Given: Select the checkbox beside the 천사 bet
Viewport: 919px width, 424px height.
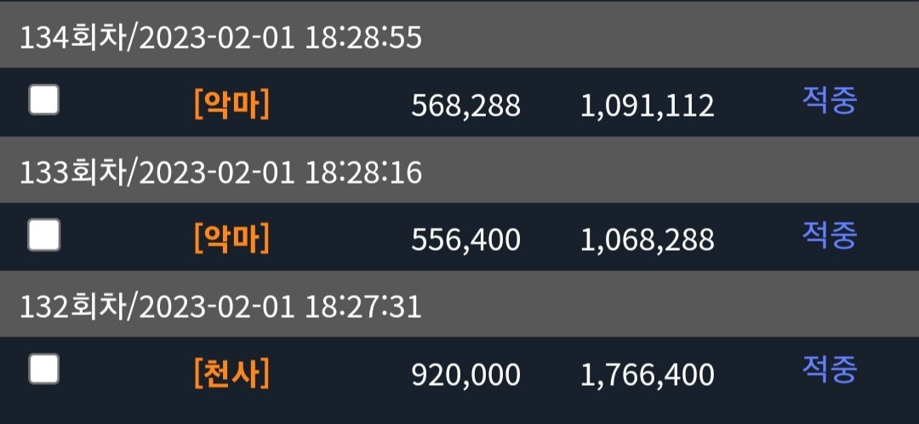Looking at the screenshot, I should pyautogui.click(x=44, y=369).
